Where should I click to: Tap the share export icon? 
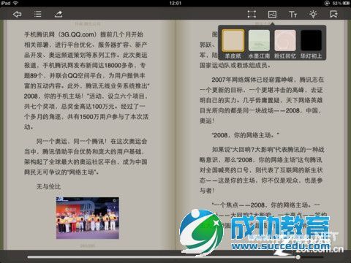coord(58,14)
